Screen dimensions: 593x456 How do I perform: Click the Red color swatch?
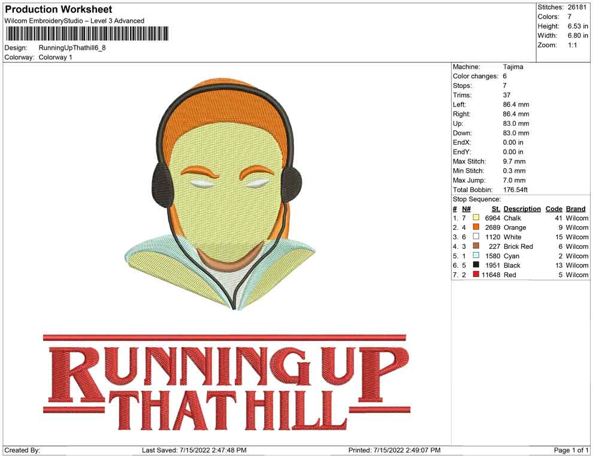click(476, 274)
